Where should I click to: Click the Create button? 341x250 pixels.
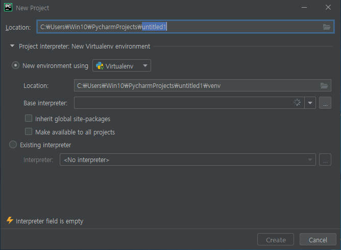pos(276,240)
